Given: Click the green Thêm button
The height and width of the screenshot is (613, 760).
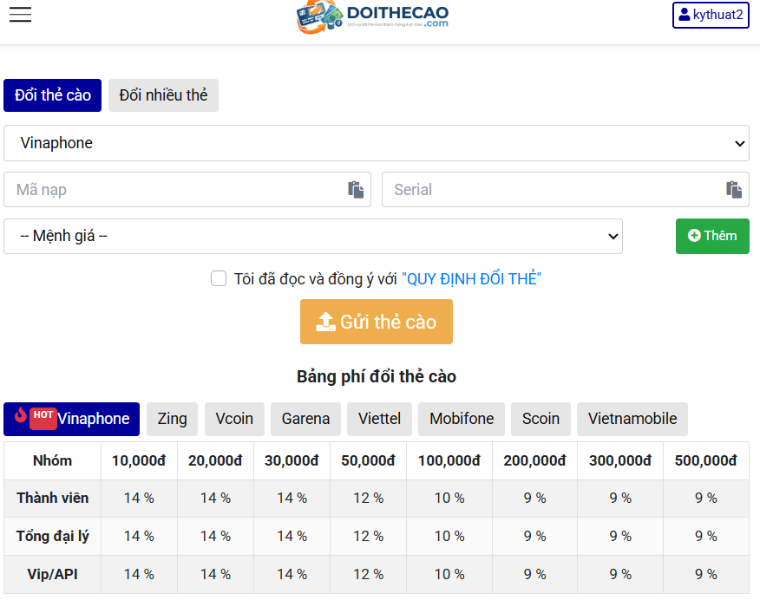Looking at the screenshot, I should click(x=712, y=236).
